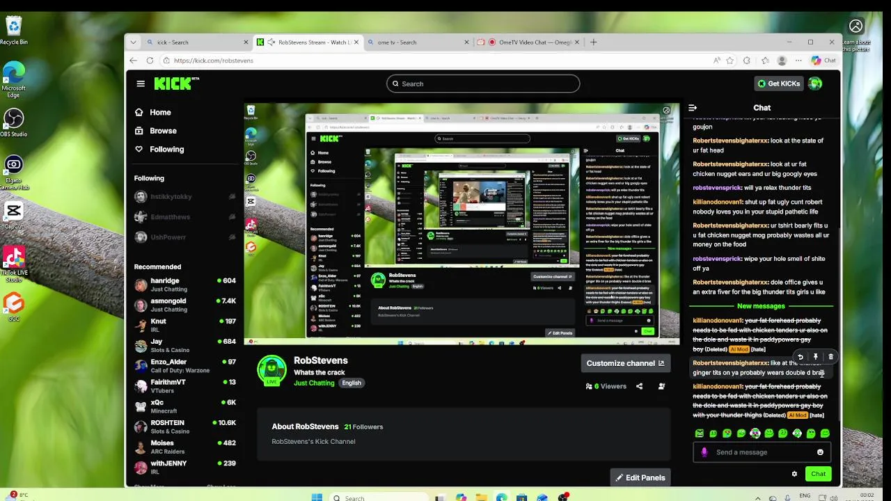Open recommended channel Enzo_Alder

pos(184,365)
